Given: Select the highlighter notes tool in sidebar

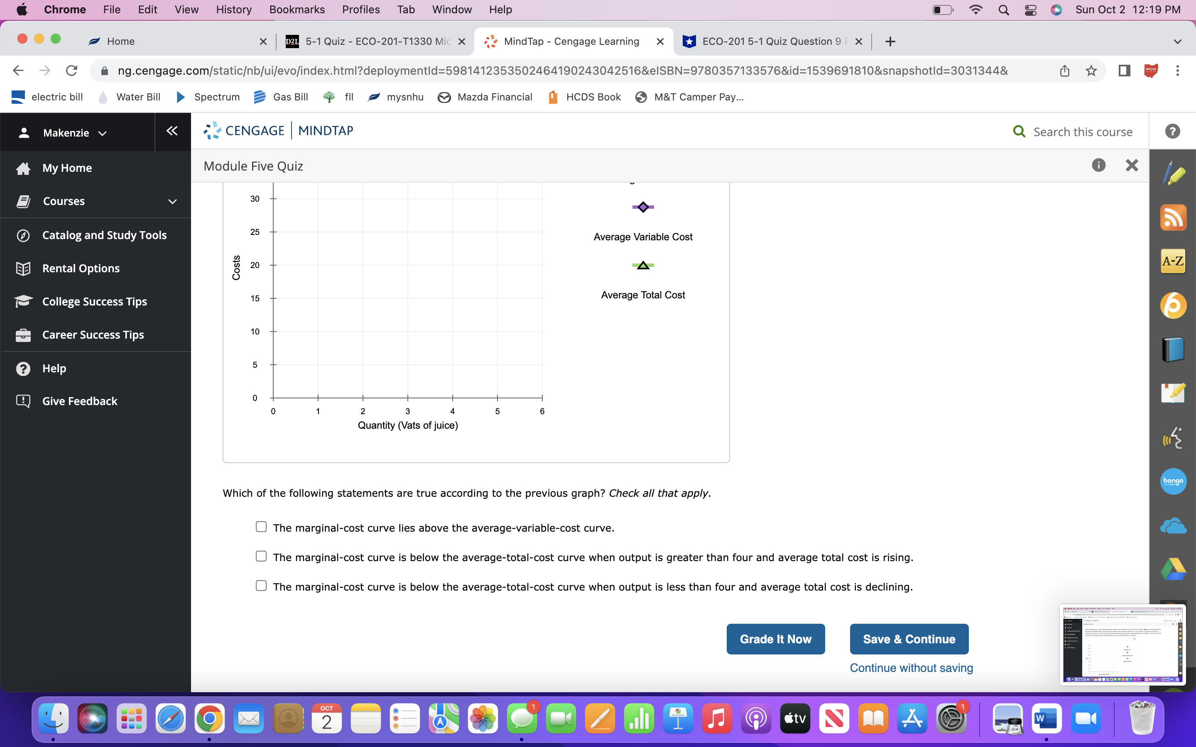Looking at the screenshot, I should point(1173,174).
